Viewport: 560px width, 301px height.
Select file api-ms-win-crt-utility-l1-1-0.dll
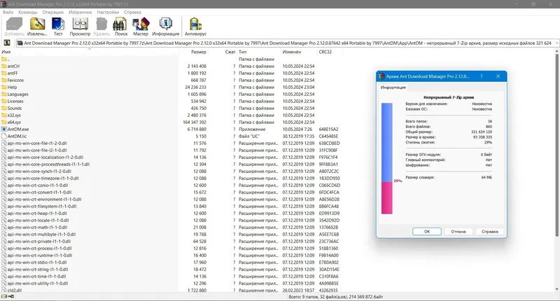pyautogui.click(x=38, y=283)
